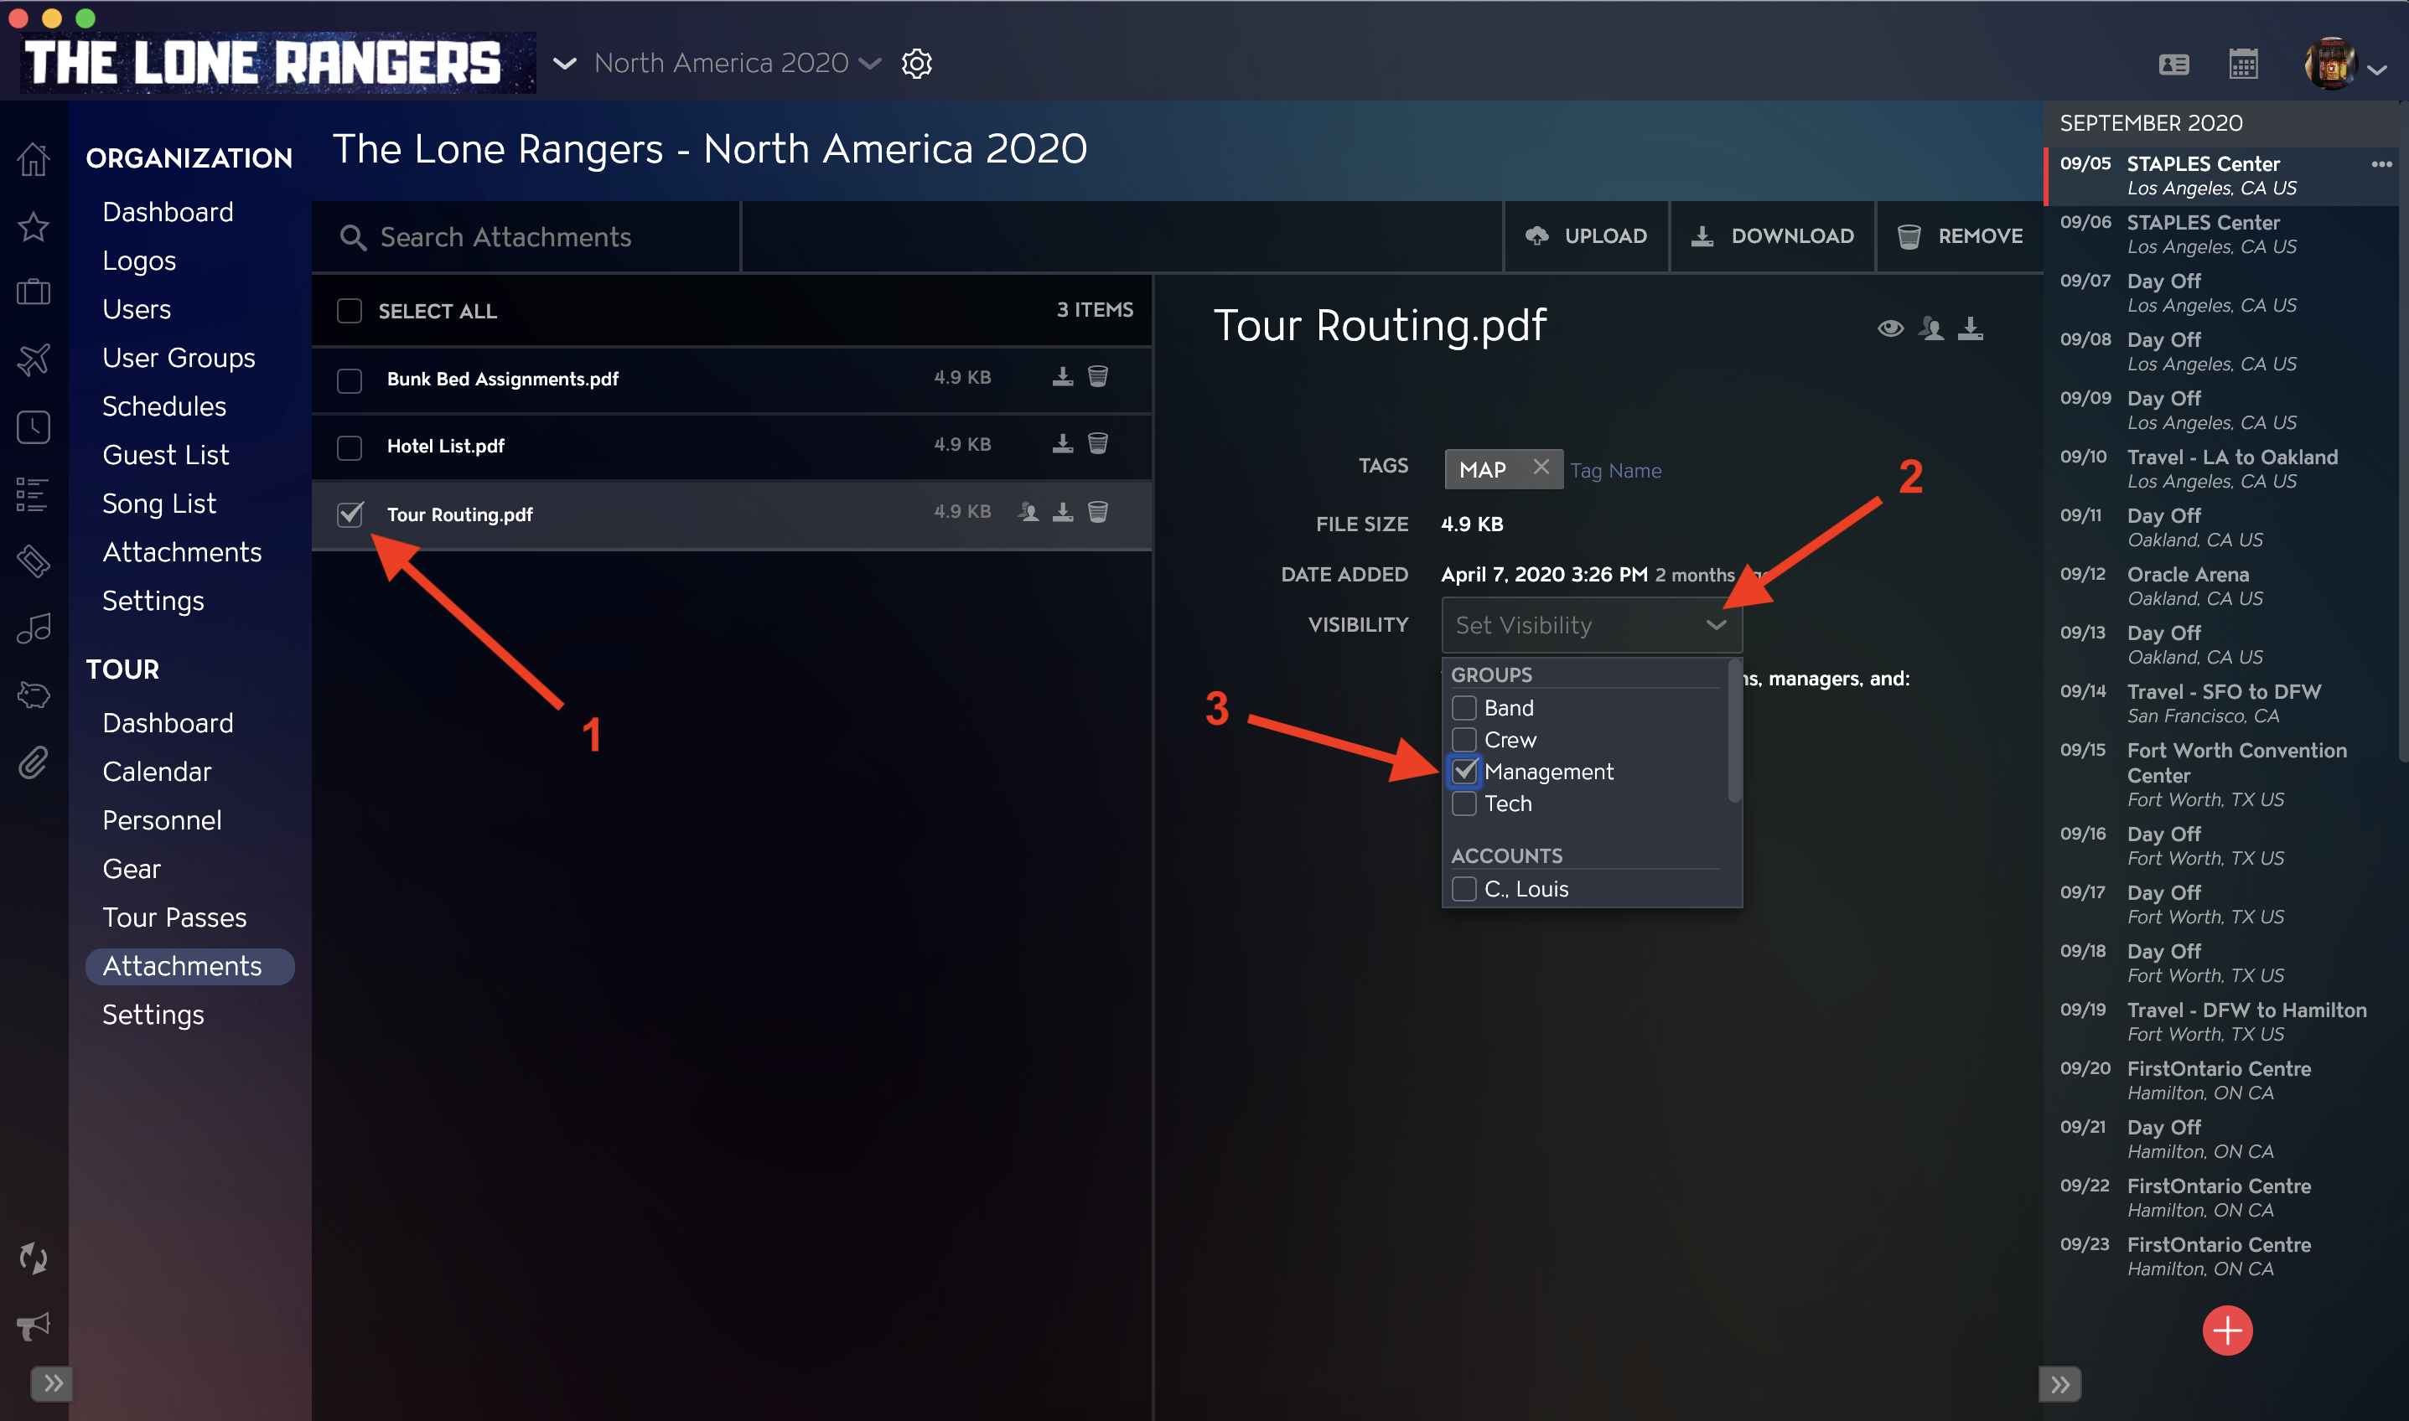Open the paperclip attachments icon in left rail
The height and width of the screenshot is (1421, 2409).
[x=34, y=763]
